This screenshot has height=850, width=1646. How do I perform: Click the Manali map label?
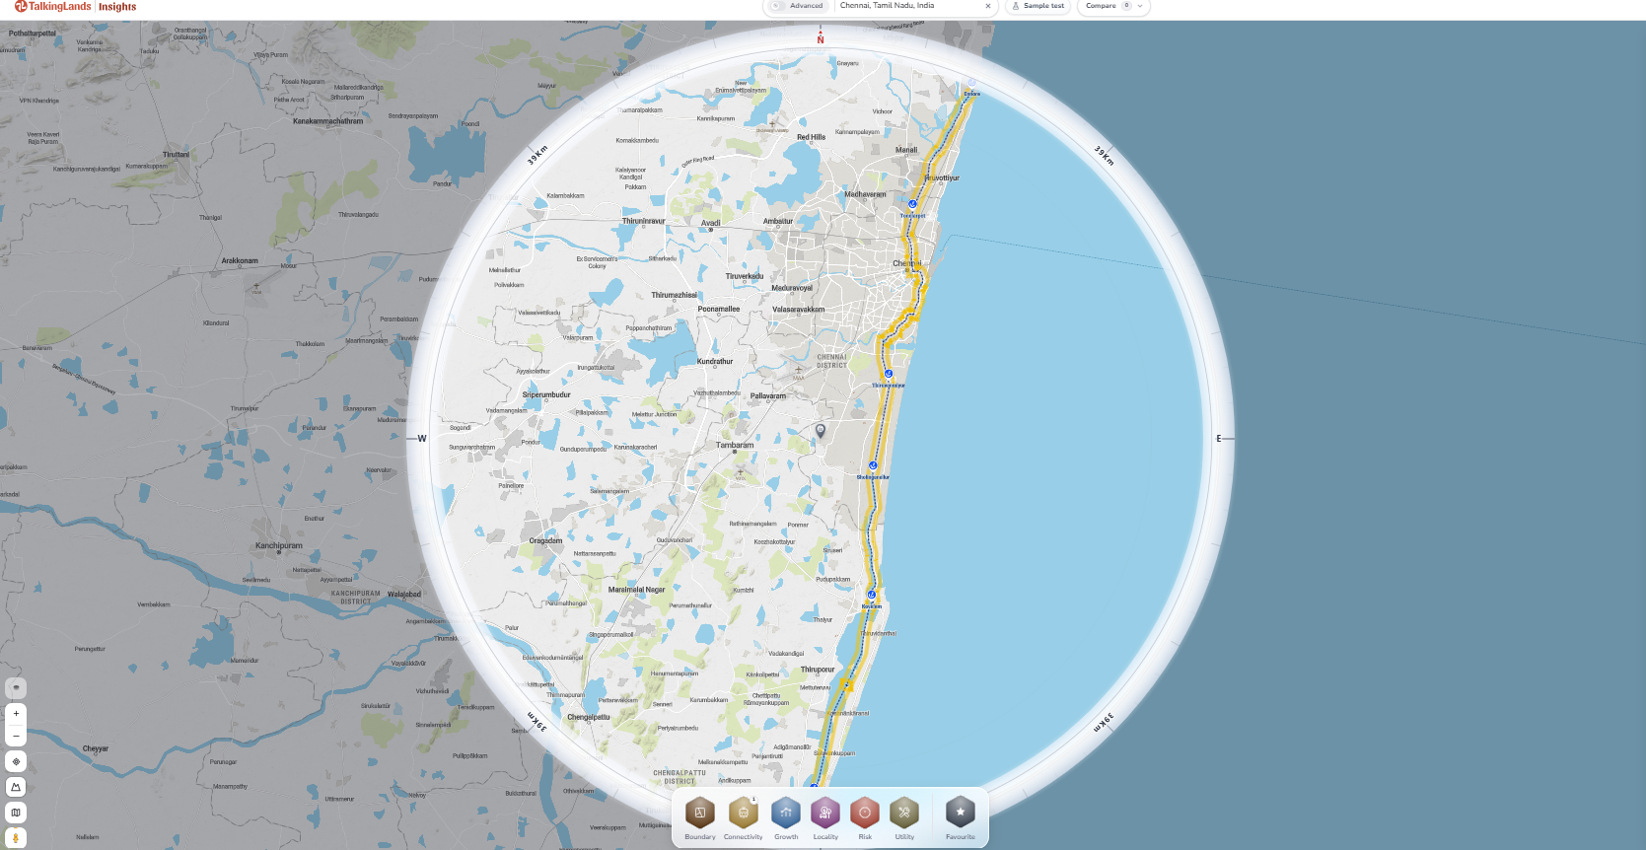[x=906, y=150]
